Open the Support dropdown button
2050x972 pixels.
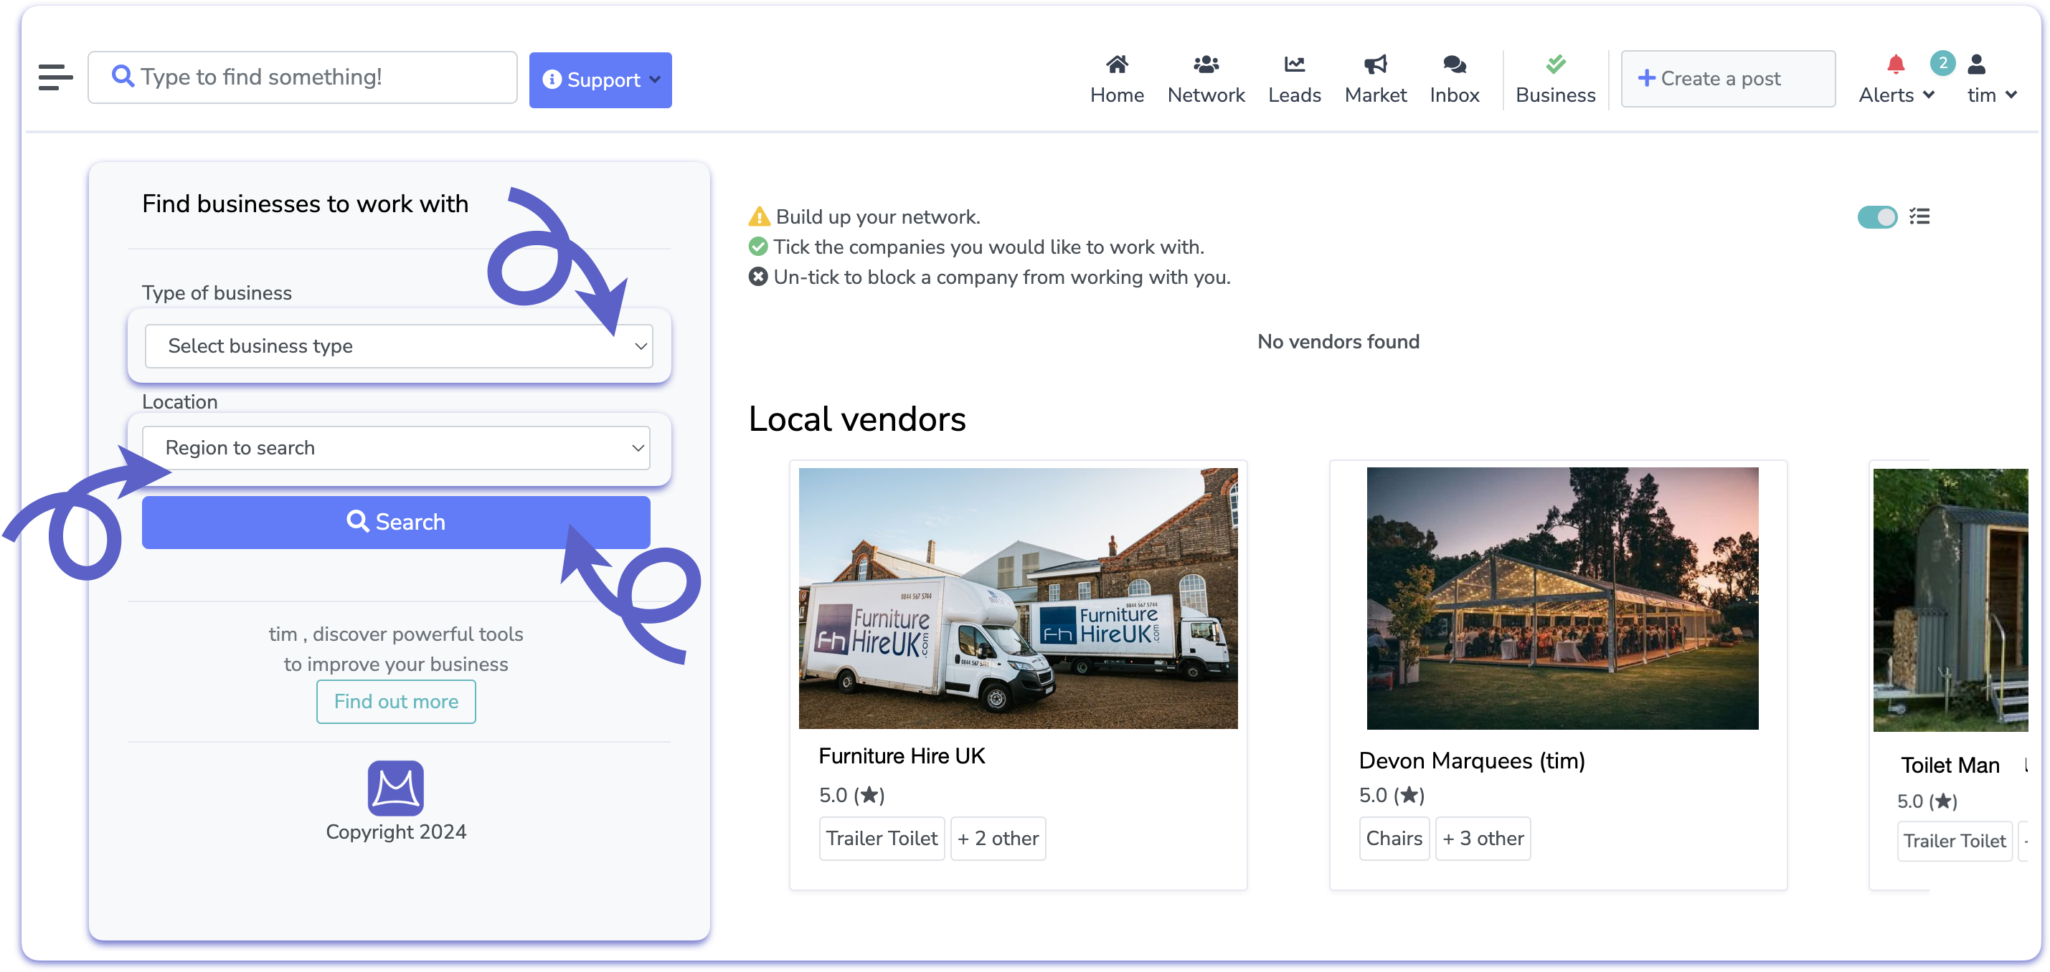click(x=600, y=80)
